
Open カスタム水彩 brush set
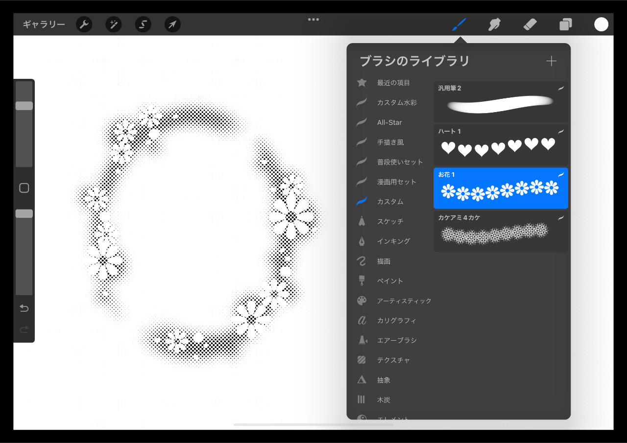click(387, 103)
